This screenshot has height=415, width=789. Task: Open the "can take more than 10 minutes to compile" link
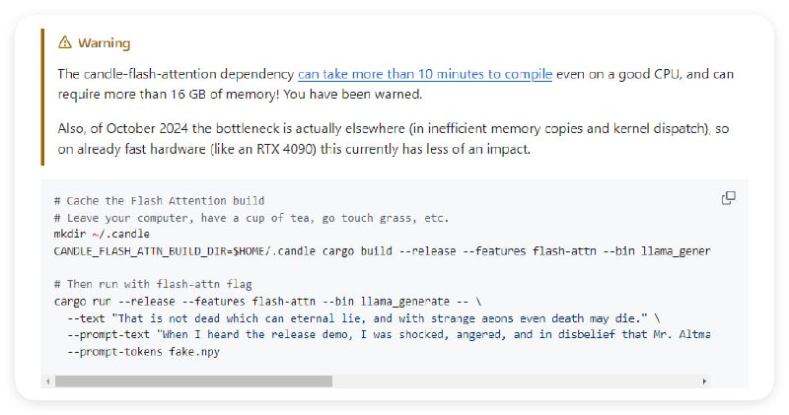click(425, 74)
